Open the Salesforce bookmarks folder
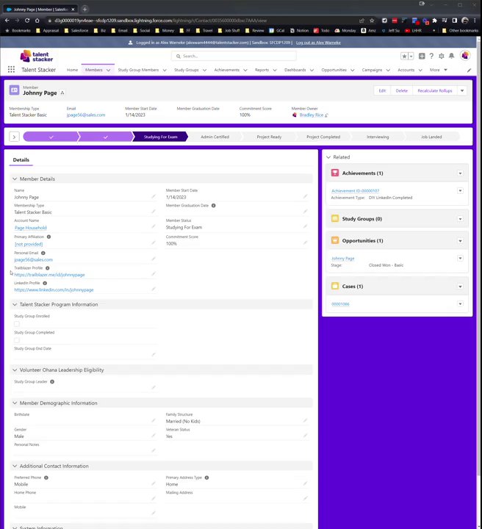Viewport: 482px width, 529px height. (x=76, y=31)
